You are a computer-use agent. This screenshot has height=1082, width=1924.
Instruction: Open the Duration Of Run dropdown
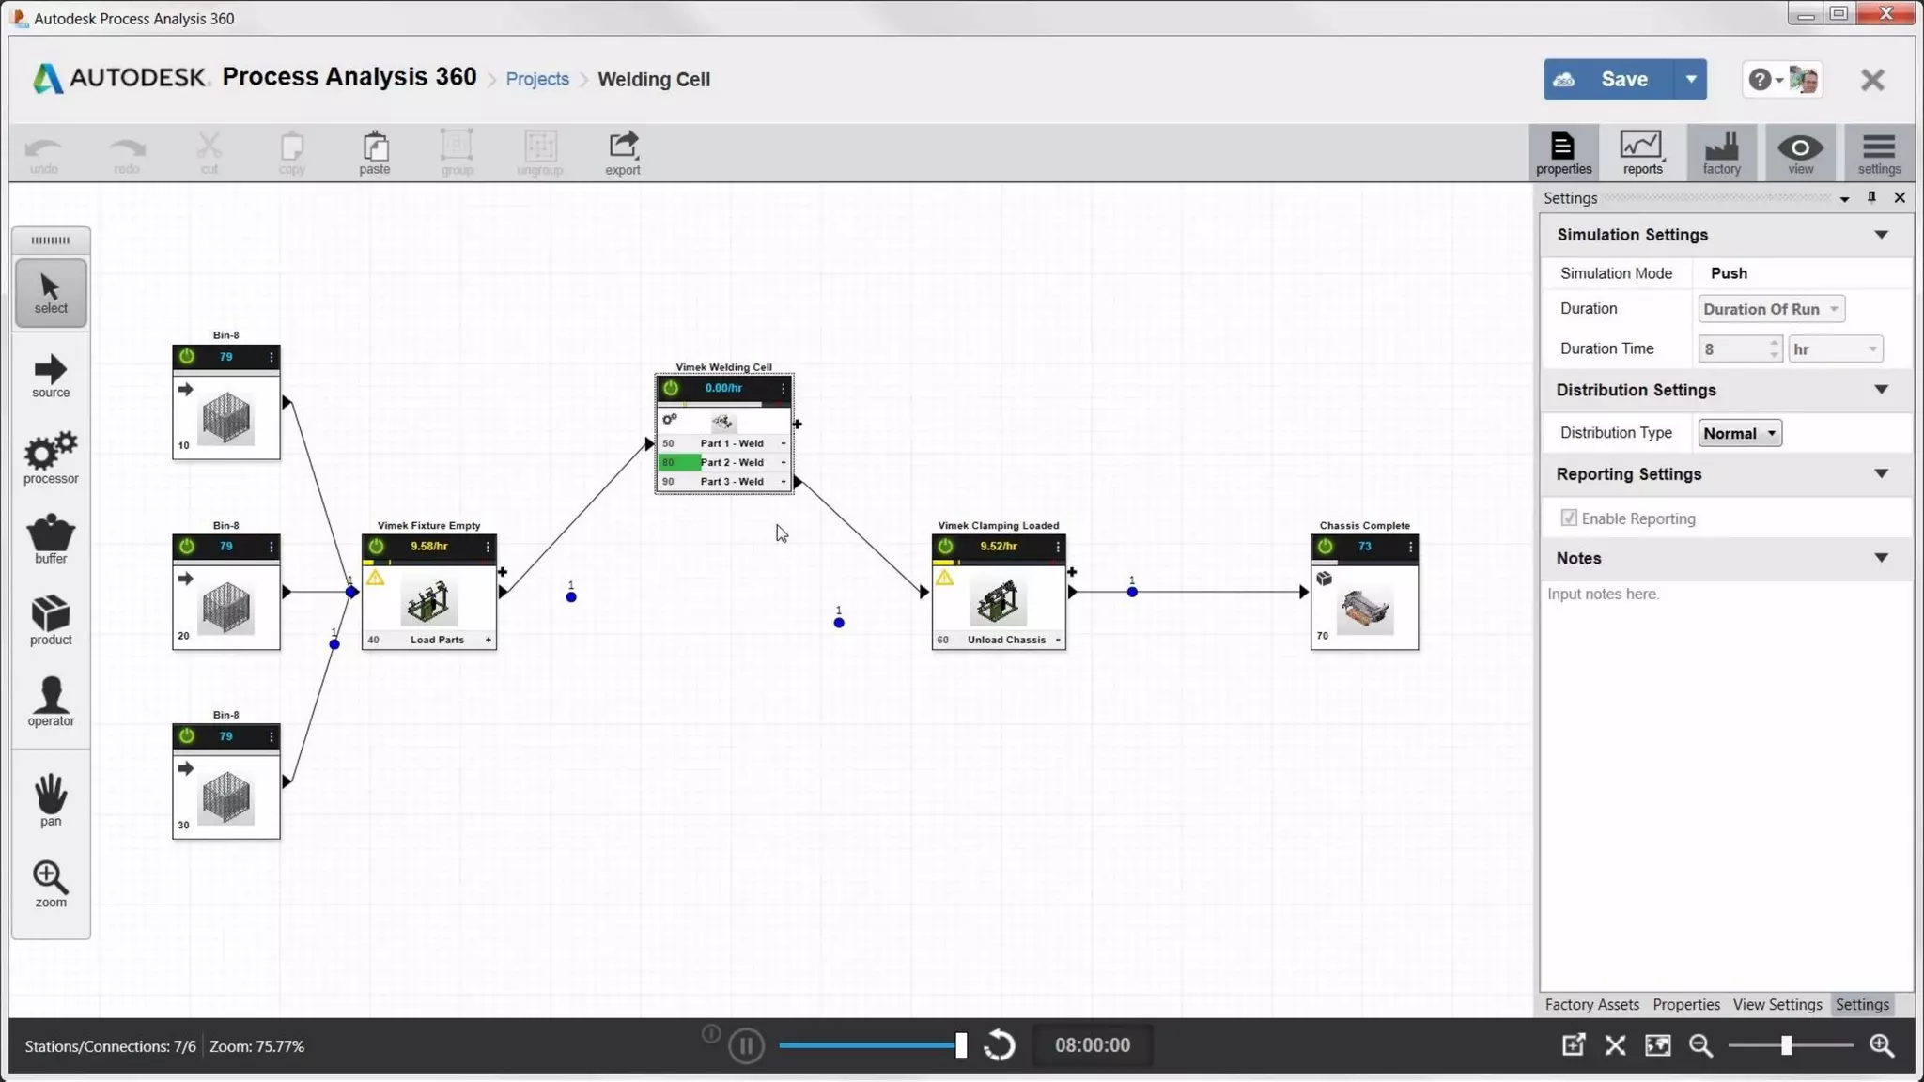coord(1770,309)
